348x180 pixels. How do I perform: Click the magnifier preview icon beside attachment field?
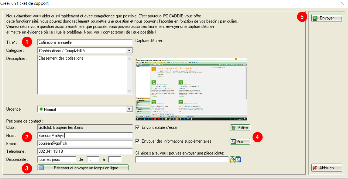pyautogui.click(x=238, y=160)
